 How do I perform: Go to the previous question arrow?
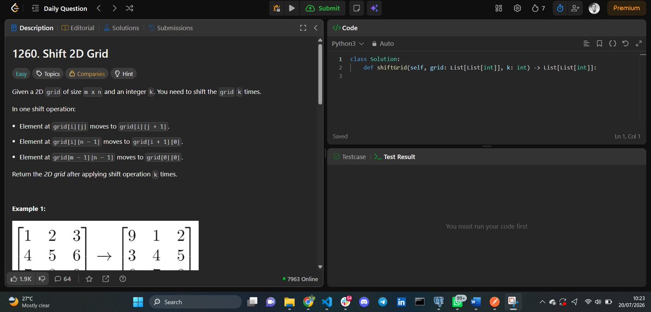click(98, 8)
